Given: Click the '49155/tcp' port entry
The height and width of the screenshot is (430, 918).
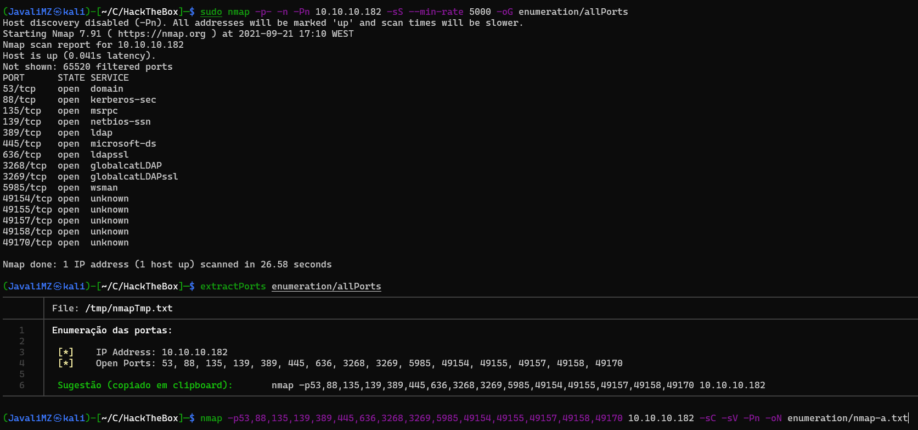Looking at the screenshot, I should (27, 210).
